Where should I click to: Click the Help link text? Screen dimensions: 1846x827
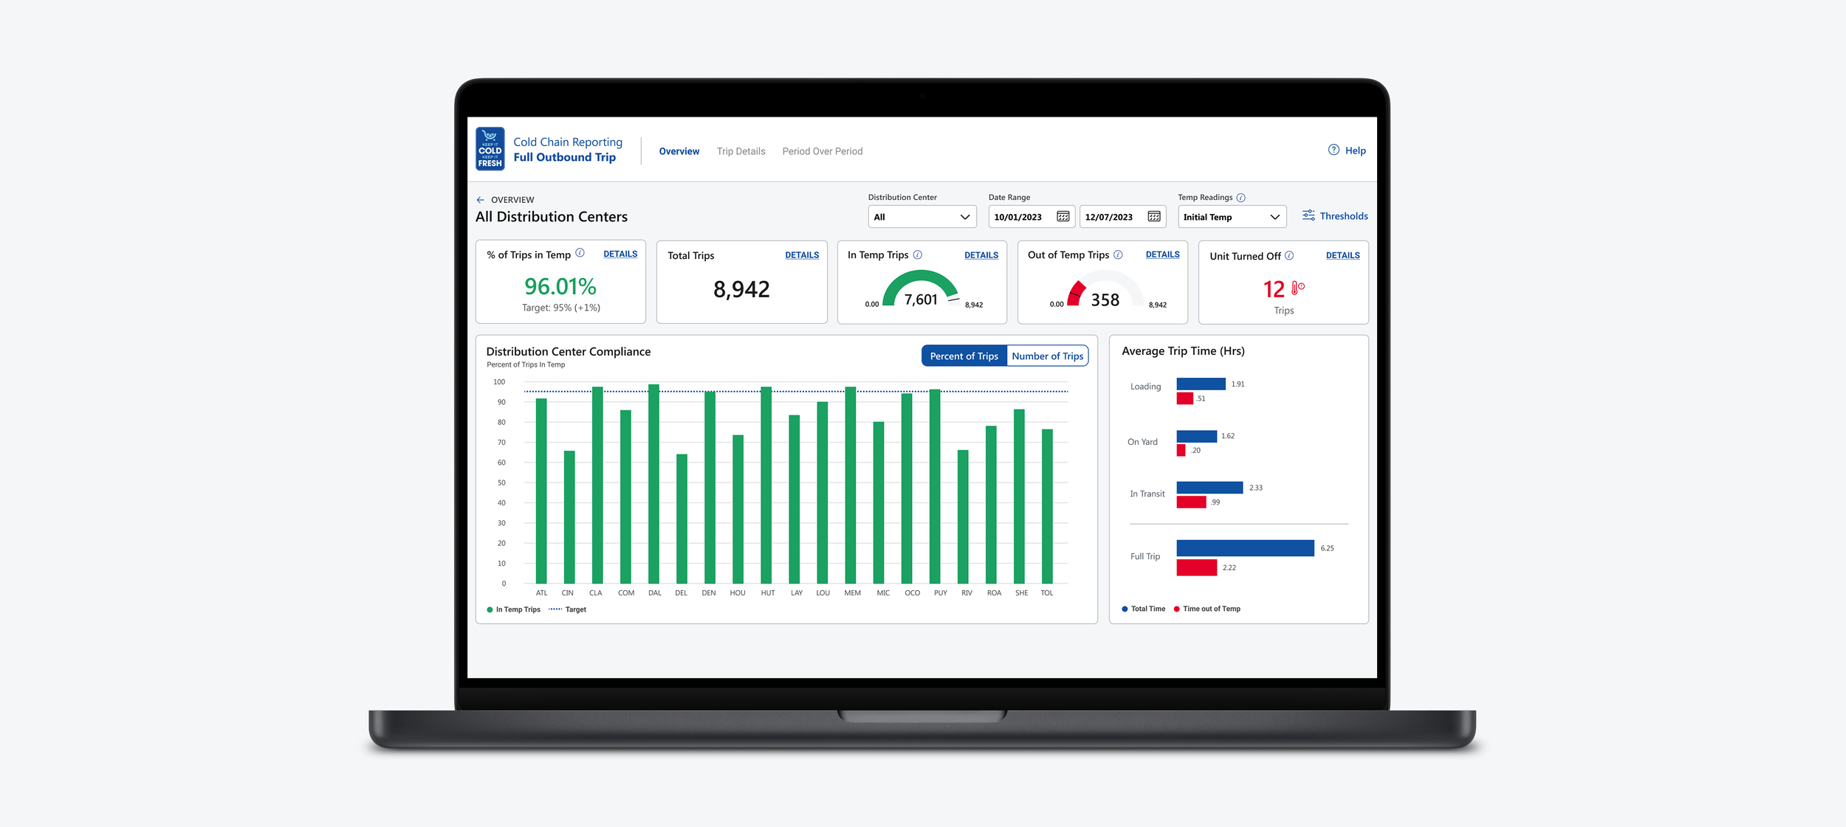point(1355,150)
